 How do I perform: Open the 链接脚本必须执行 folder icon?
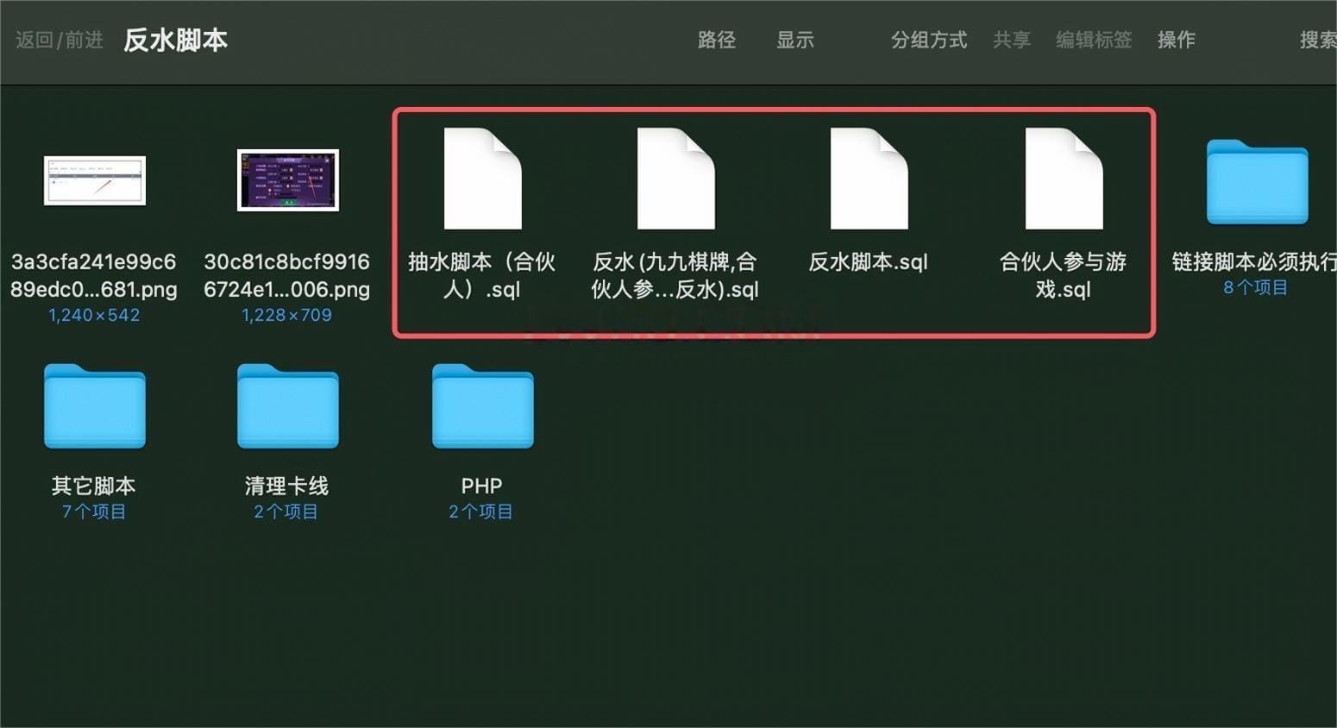coord(1257,182)
